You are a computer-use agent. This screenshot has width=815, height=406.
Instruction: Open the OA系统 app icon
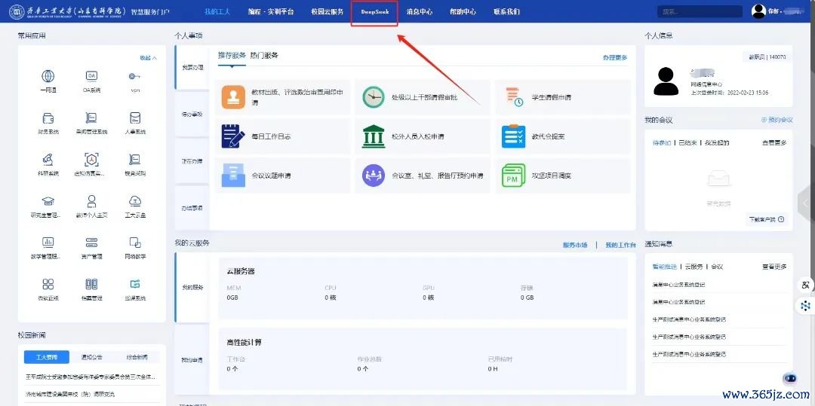(91, 76)
